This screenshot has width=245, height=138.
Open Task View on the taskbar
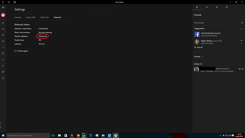click(x=53, y=135)
